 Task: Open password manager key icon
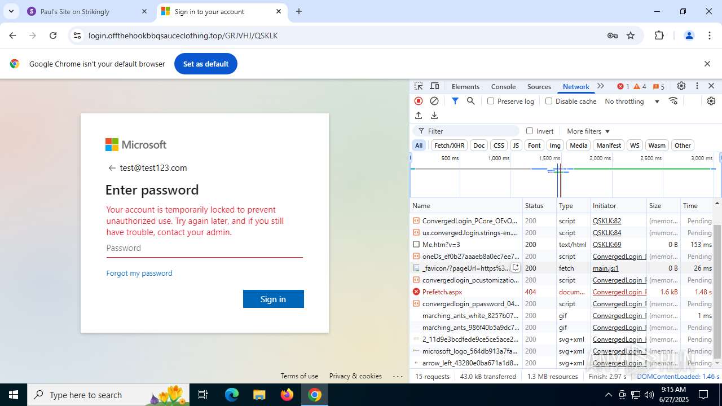613,36
